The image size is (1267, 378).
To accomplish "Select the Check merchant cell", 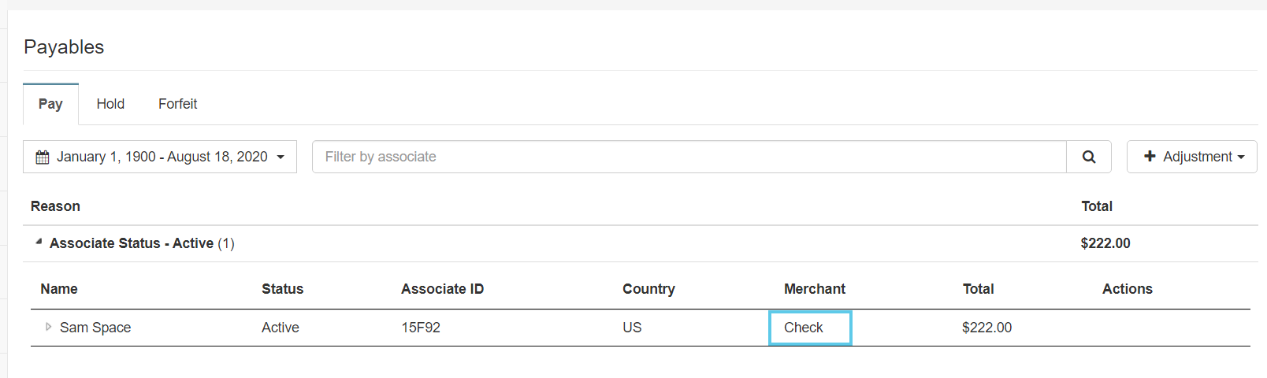I will tap(810, 328).
